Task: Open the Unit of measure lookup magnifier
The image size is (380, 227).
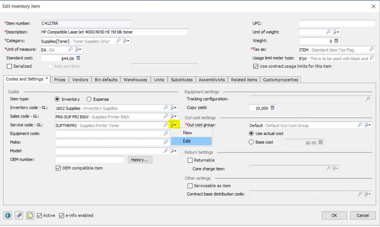Action: [70, 49]
